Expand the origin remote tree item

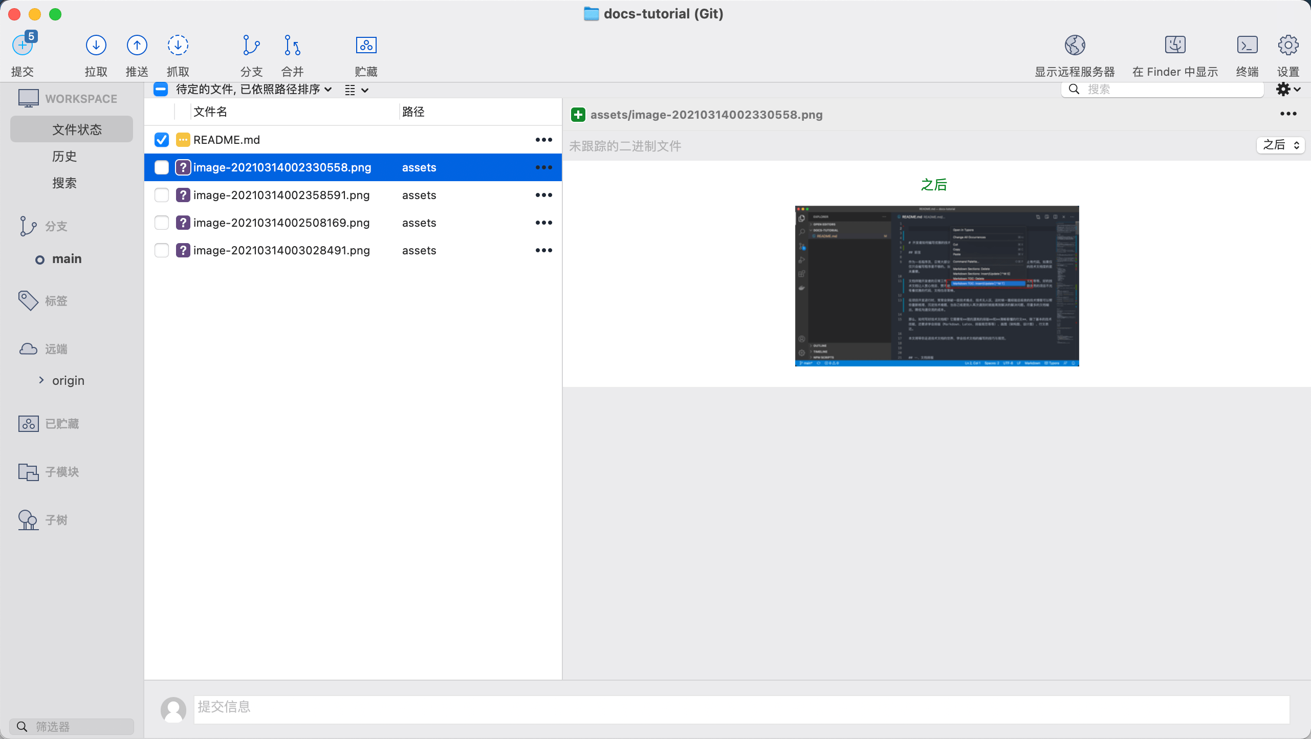point(41,380)
